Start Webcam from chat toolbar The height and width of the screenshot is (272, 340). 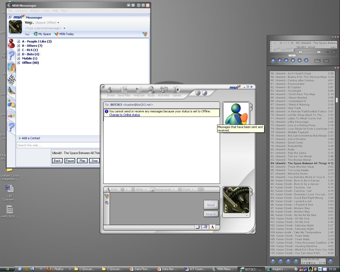139,91
